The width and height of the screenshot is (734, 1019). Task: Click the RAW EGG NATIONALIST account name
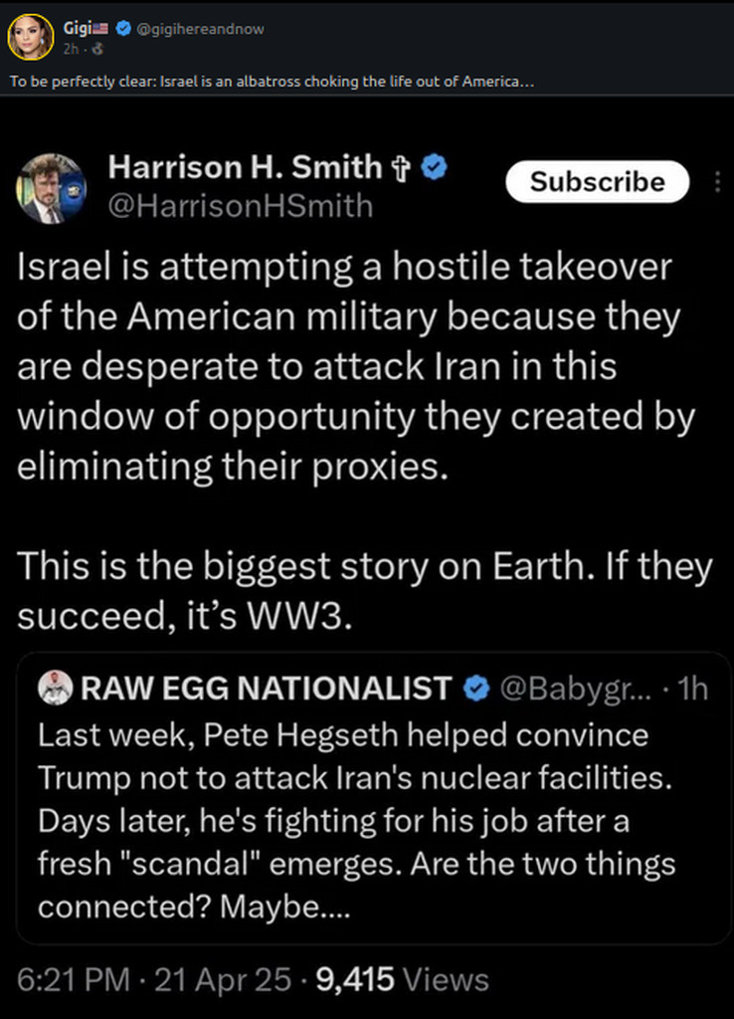[x=266, y=688]
